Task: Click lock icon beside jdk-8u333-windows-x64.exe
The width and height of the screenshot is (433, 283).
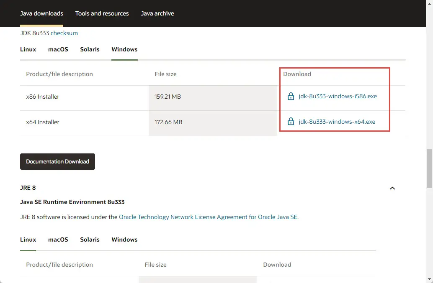Action: tap(291, 122)
